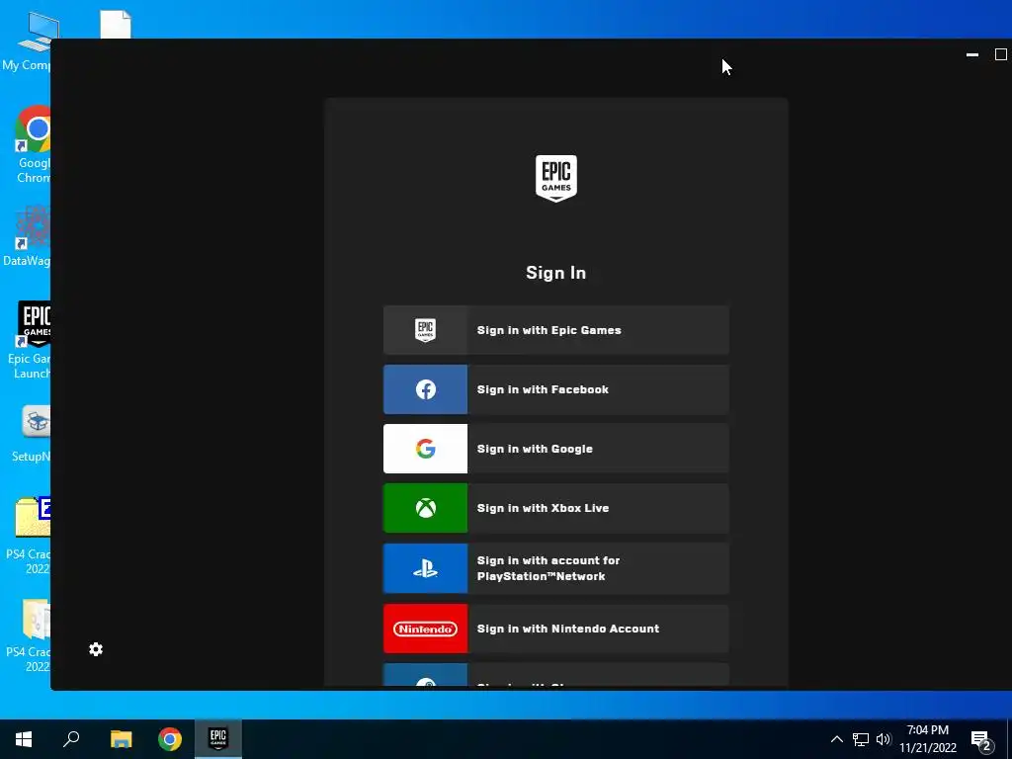
Task: Open launcher settings gear icon
Action: coord(96,649)
